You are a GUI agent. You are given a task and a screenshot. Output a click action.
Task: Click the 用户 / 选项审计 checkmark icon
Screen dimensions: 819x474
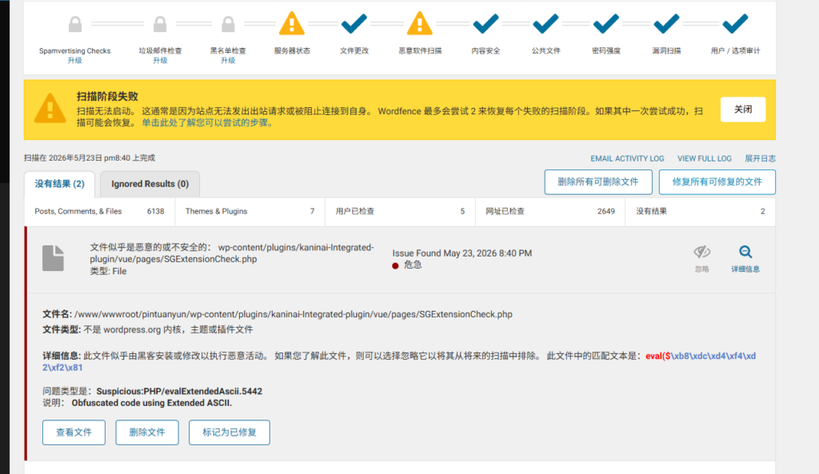click(x=735, y=23)
